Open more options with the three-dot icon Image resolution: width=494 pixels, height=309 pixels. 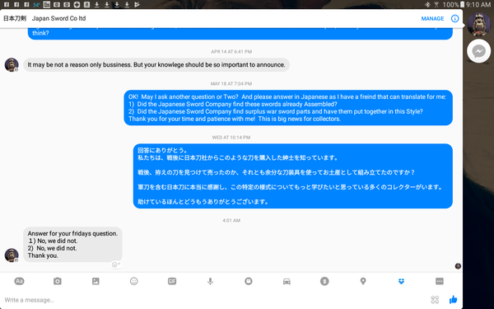pyautogui.click(x=440, y=281)
